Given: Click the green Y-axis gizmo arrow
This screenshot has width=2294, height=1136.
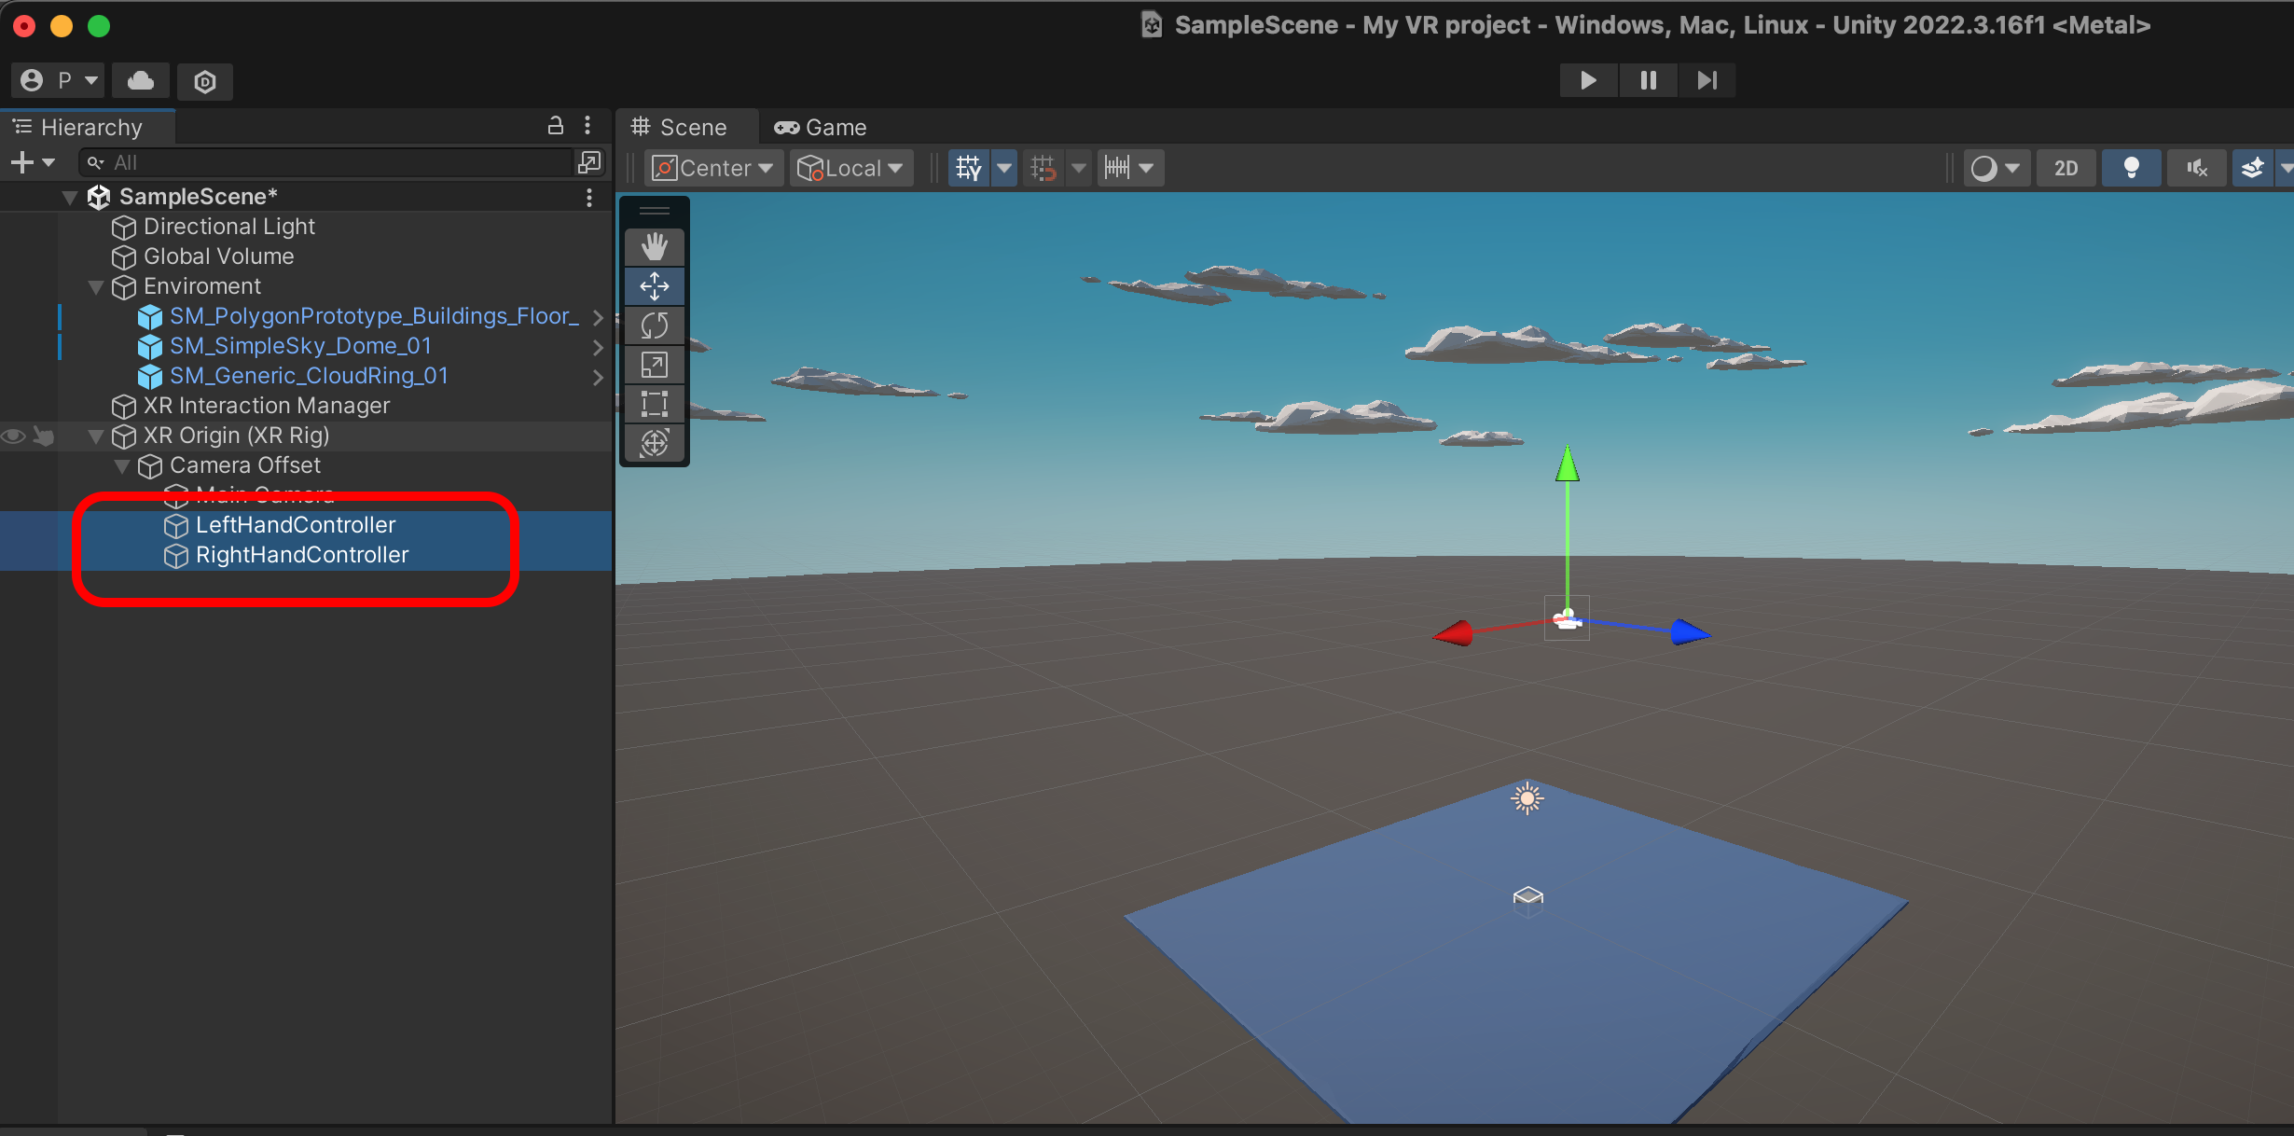Looking at the screenshot, I should pos(1568,464).
